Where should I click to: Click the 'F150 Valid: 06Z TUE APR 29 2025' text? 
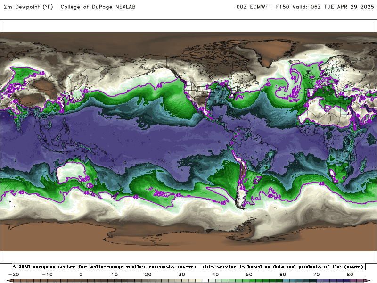(x=325, y=7)
